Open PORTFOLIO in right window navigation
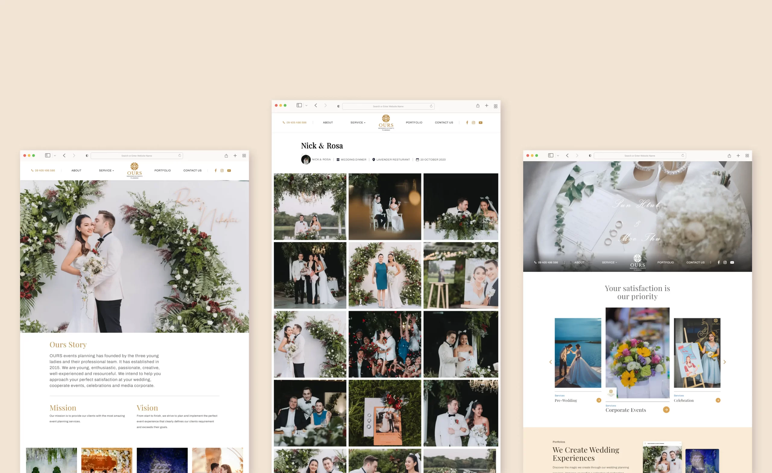 [x=666, y=262]
